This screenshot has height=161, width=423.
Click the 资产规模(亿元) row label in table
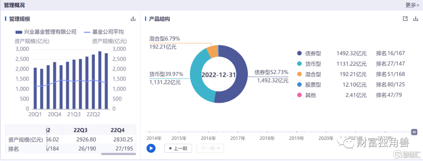25,140
